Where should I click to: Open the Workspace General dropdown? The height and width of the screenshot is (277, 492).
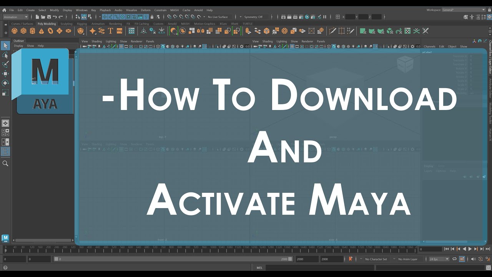click(464, 10)
